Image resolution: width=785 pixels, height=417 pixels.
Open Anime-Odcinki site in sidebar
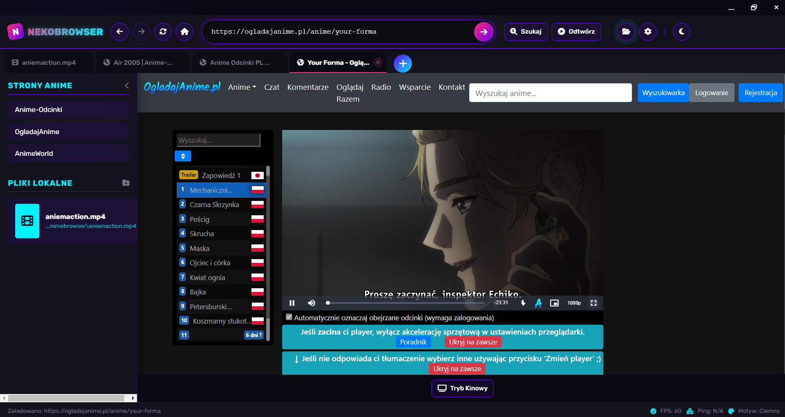(x=68, y=109)
